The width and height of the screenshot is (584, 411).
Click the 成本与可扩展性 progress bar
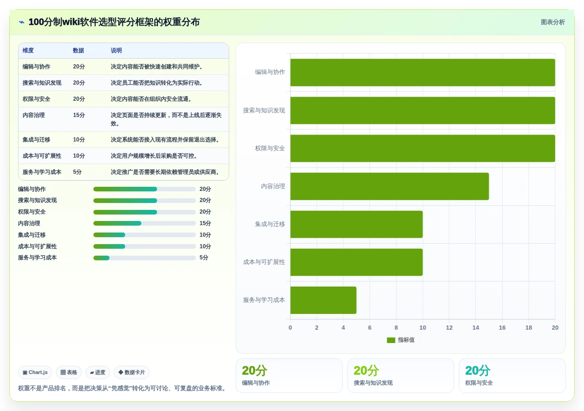(145, 246)
